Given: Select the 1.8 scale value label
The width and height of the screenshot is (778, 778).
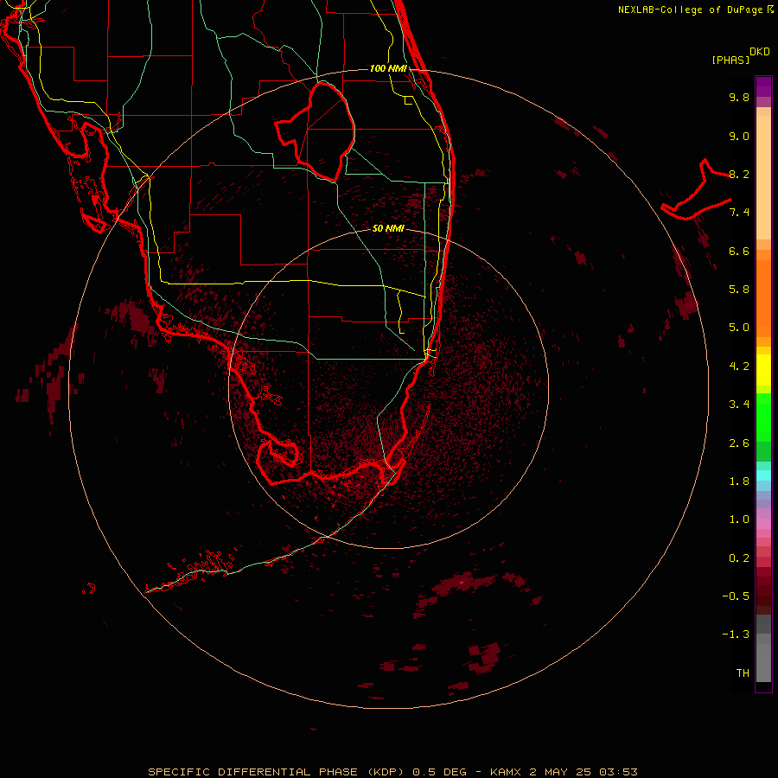Looking at the screenshot, I should [x=739, y=481].
